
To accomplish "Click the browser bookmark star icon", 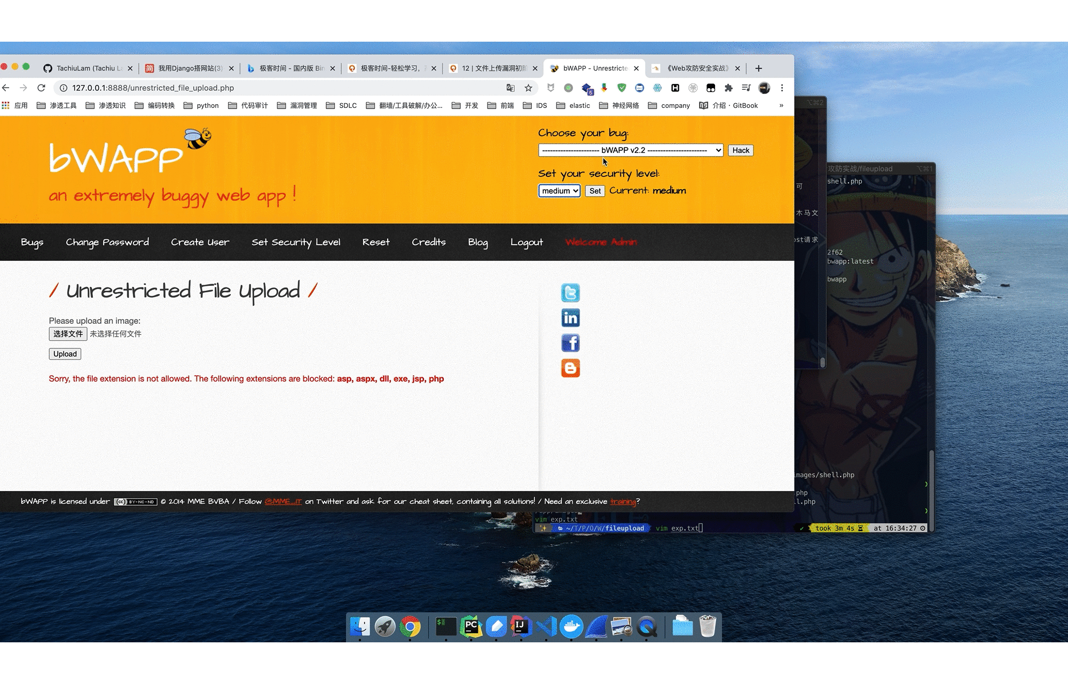I will tap(528, 87).
